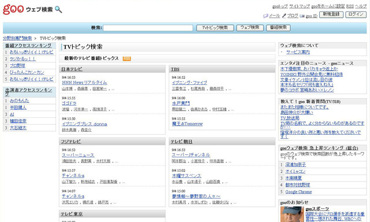Open 島田伸介が大嫌い question link
This screenshot has width=370, height=222.
[x=297, y=113]
